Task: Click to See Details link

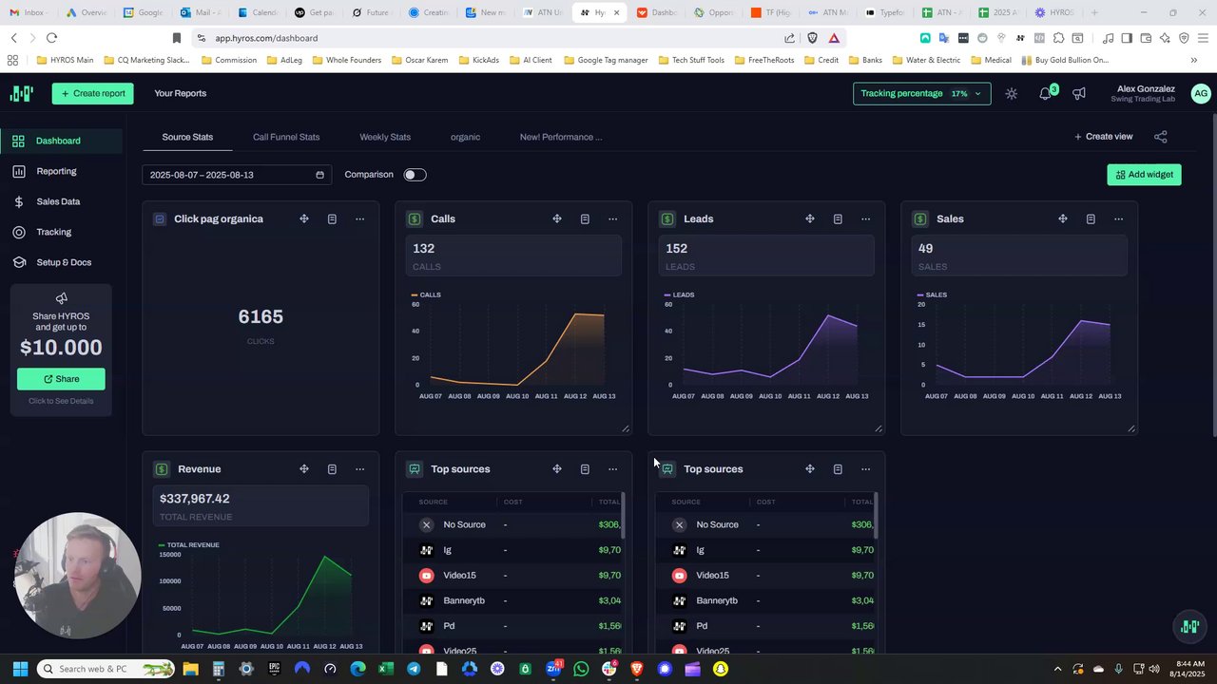Action: pos(61,401)
